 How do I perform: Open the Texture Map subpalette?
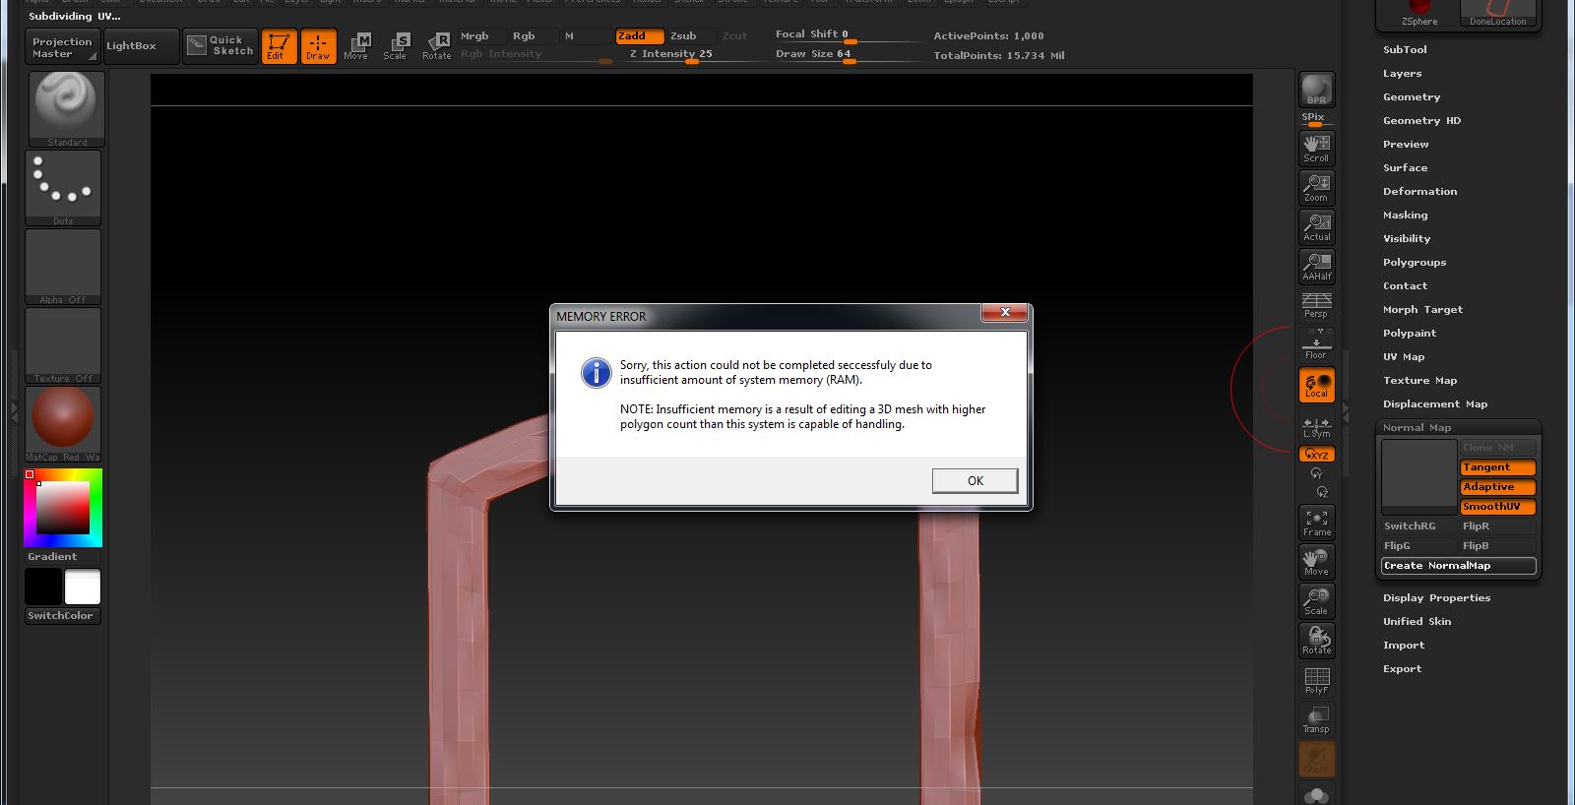coord(1419,381)
